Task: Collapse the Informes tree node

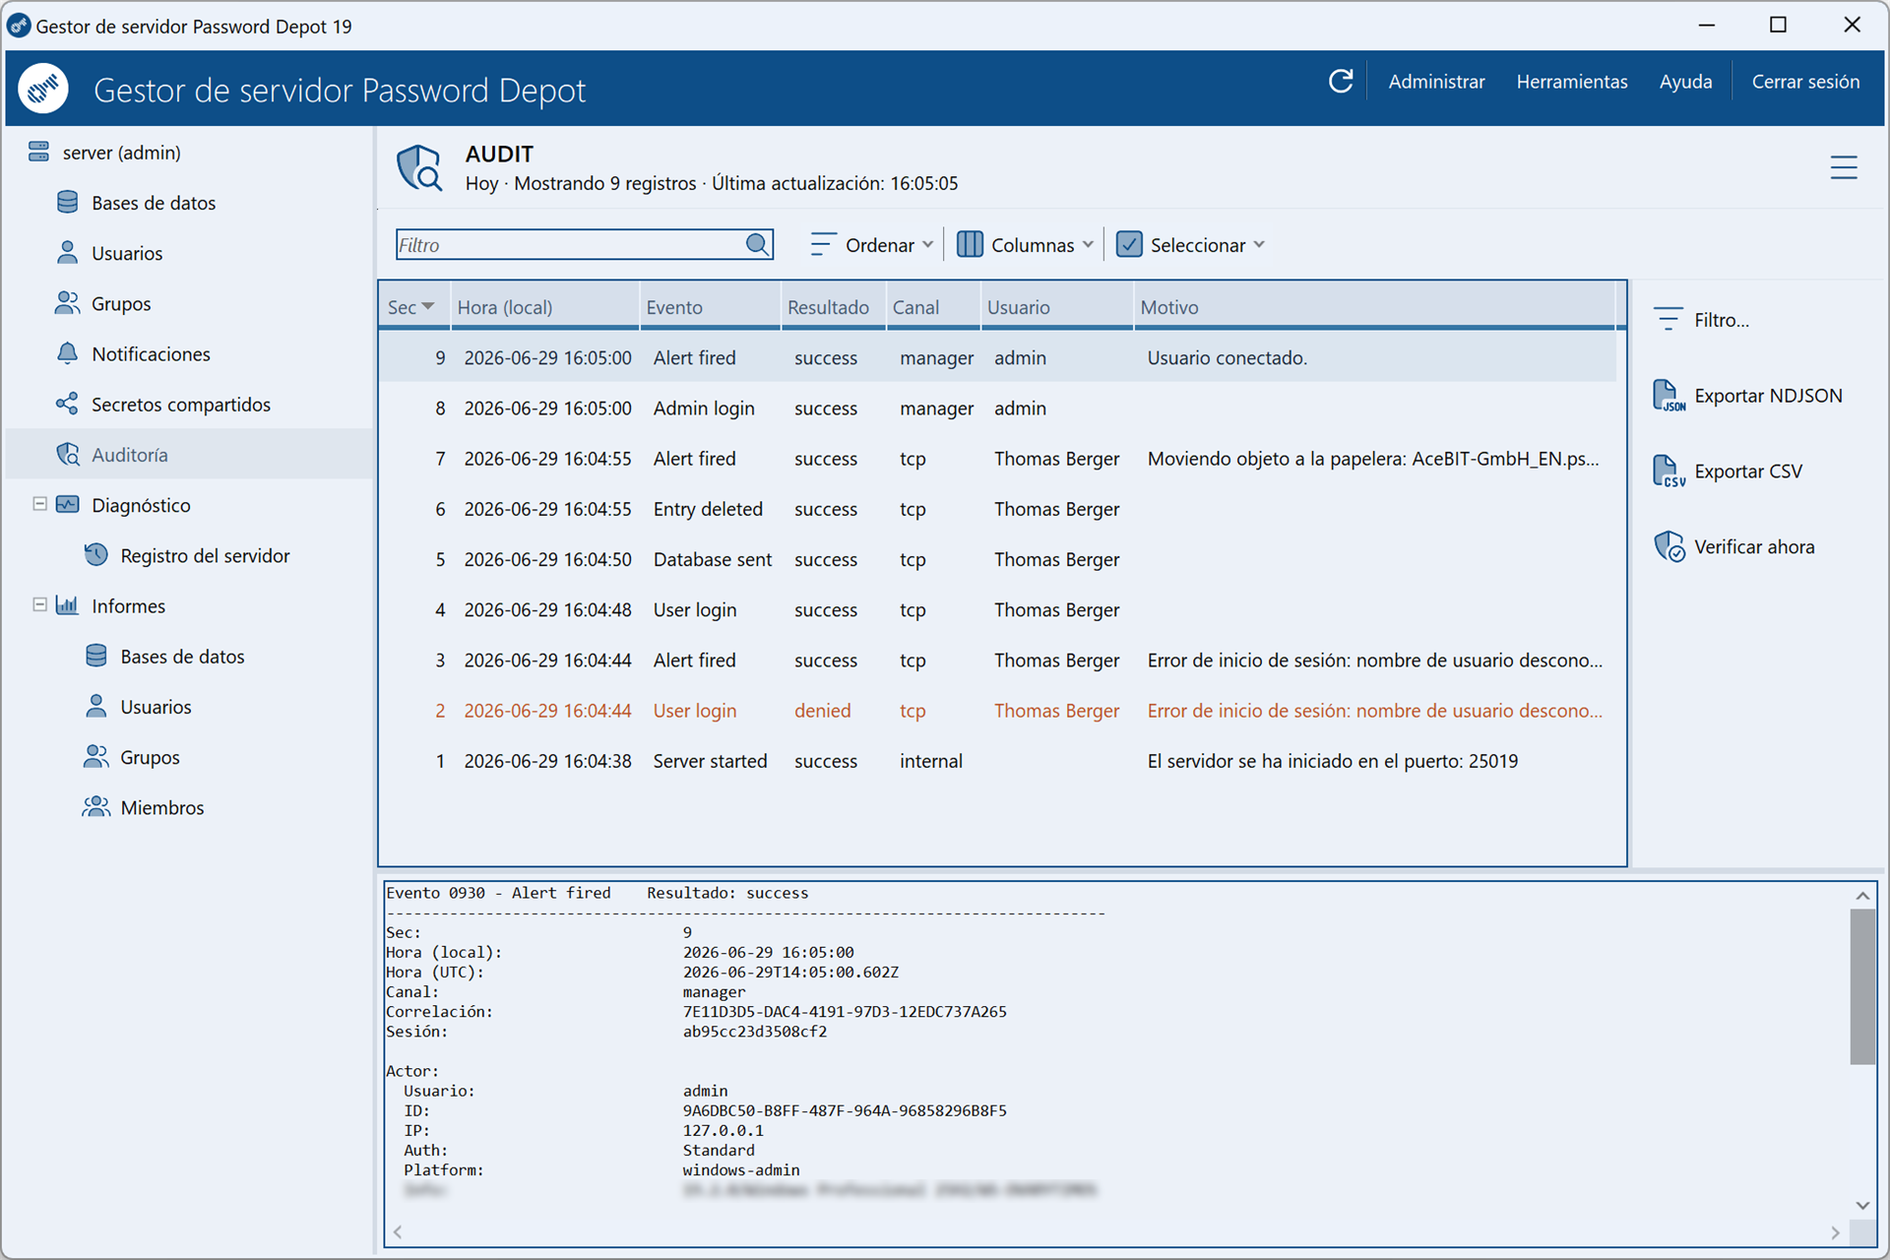Action: coord(39,604)
